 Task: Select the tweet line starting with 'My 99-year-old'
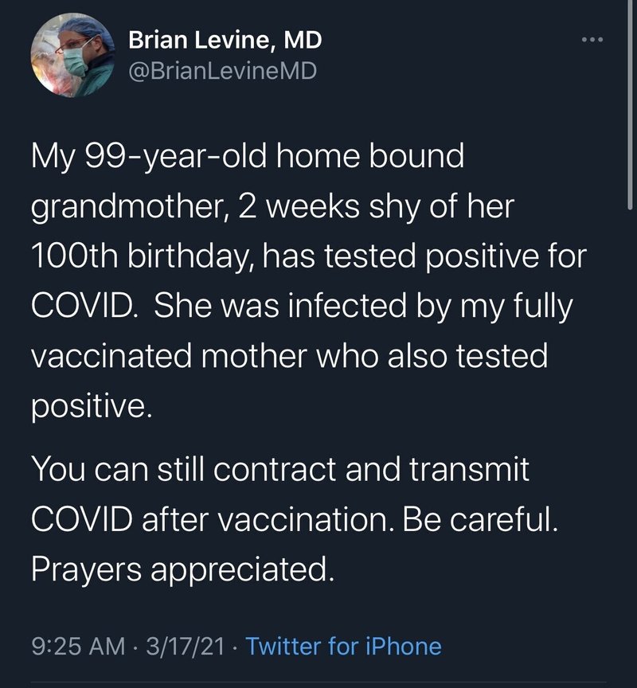(x=248, y=157)
